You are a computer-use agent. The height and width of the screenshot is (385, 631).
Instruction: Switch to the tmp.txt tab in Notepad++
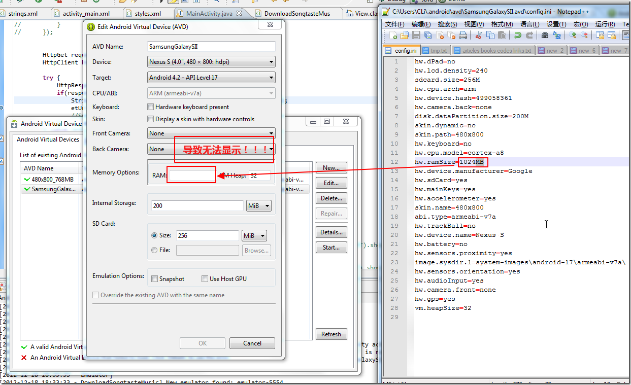pos(436,51)
